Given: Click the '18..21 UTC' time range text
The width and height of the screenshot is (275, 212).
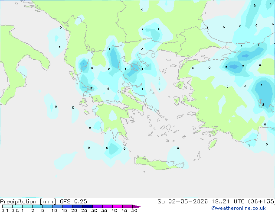Looking at the screenshot, I should [x=228, y=202].
